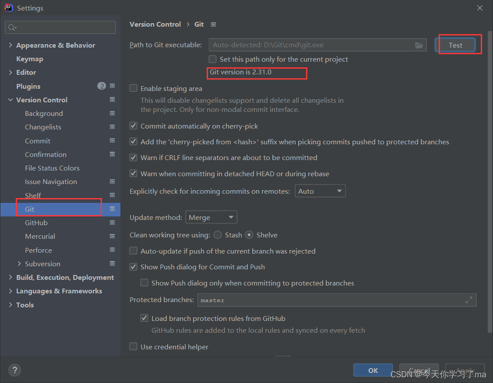Select File Status Colors page
This screenshot has width=493, height=383.
click(x=52, y=168)
